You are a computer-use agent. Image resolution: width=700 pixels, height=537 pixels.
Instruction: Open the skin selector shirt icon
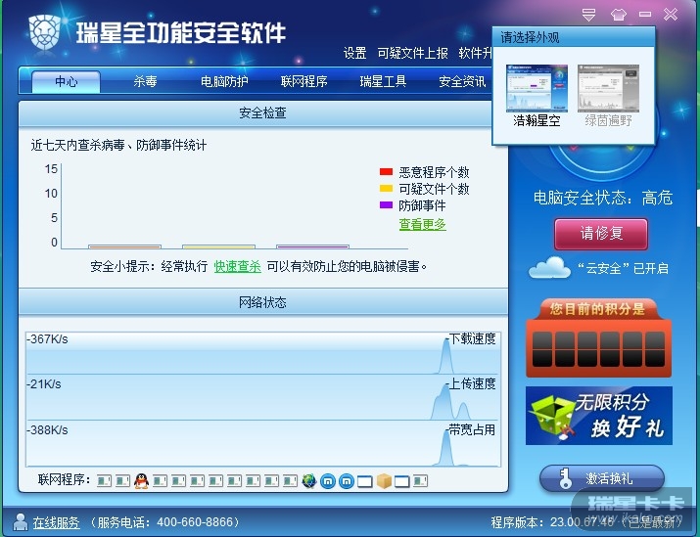(619, 15)
